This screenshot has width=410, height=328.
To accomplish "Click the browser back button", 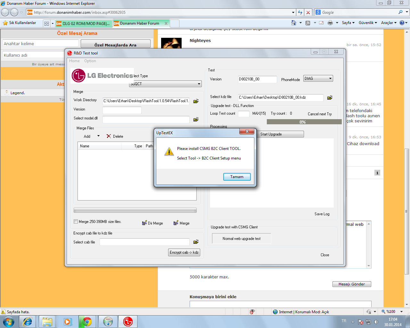I will click(5, 12).
